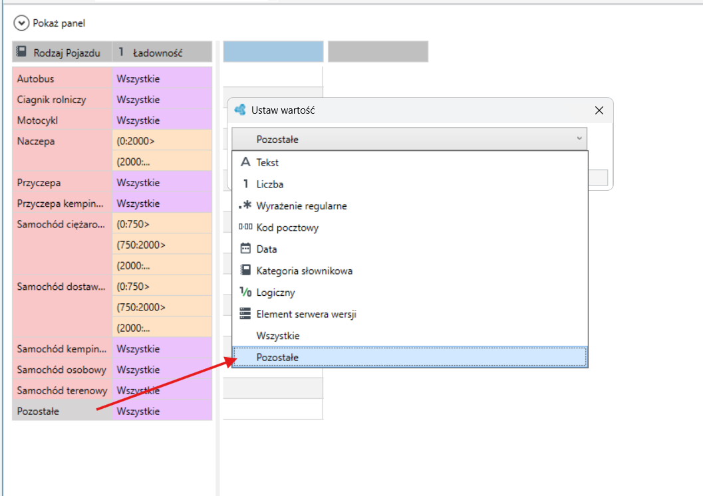The height and width of the screenshot is (496, 703).
Task: Pick the Liczba number type icon option
Action: pos(410,184)
